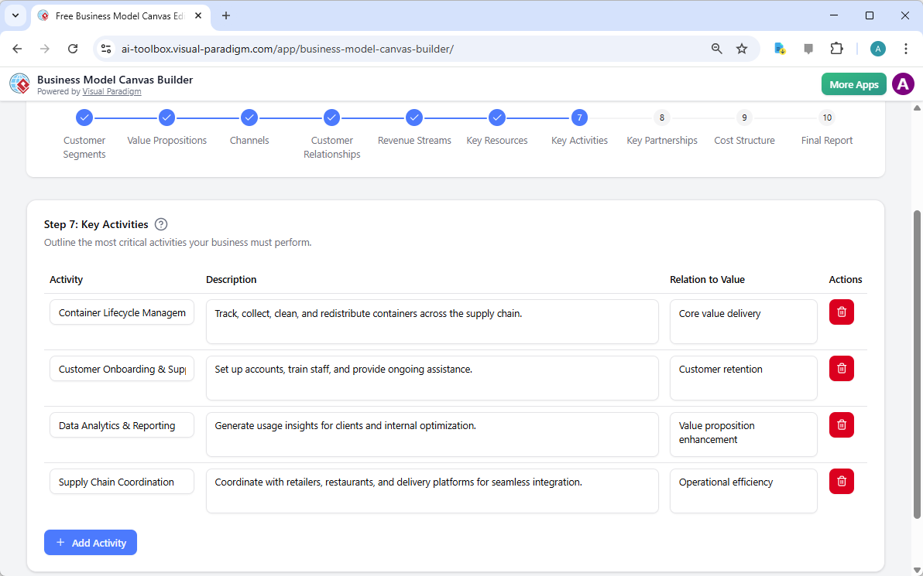Open the browser tab search dropdown
This screenshot has height=576, width=923.
pos(15,15)
